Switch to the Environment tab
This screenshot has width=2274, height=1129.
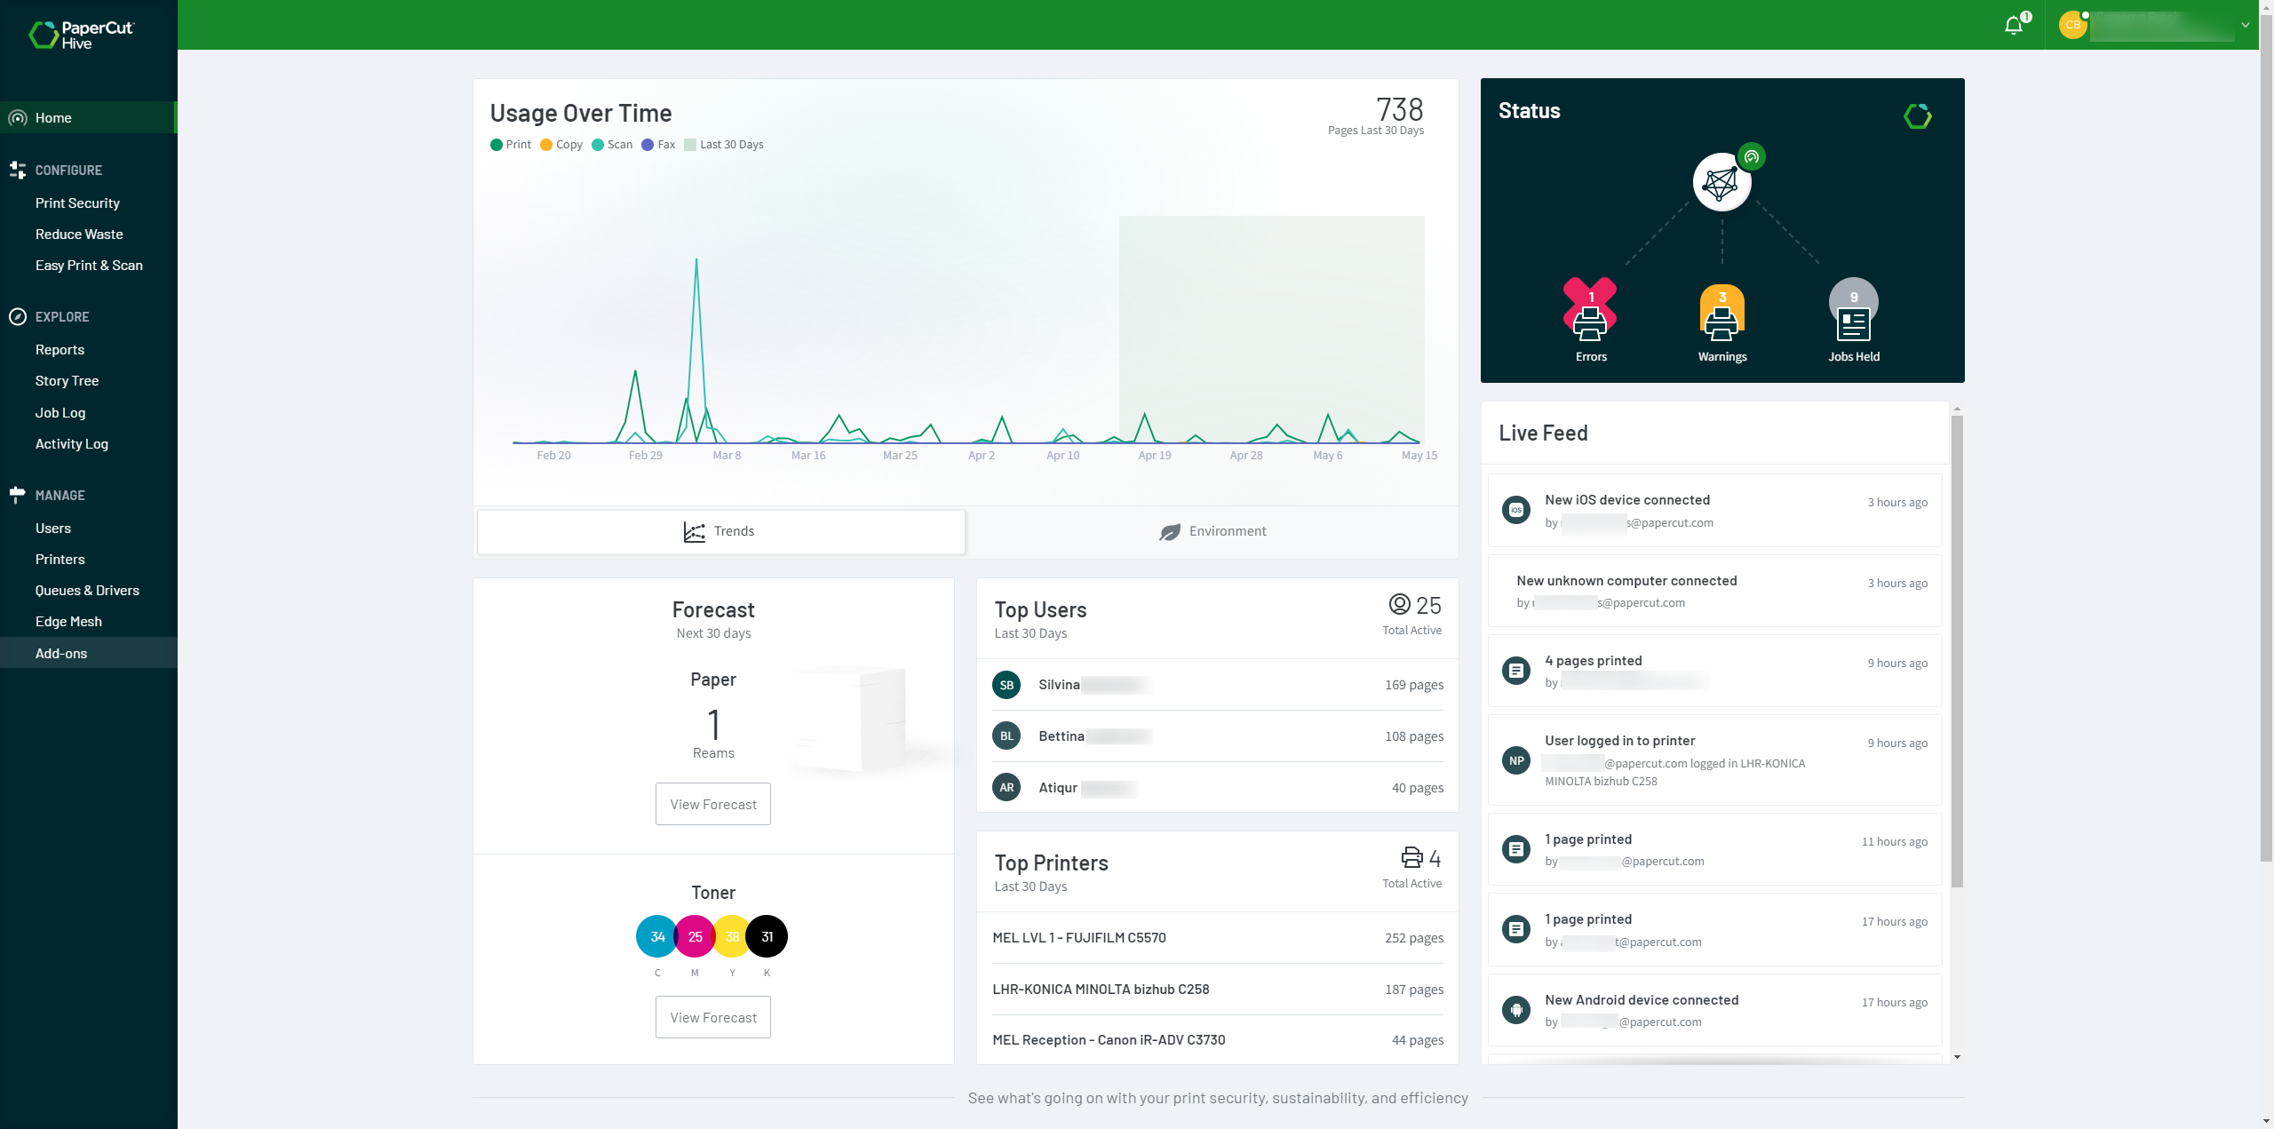click(1213, 531)
